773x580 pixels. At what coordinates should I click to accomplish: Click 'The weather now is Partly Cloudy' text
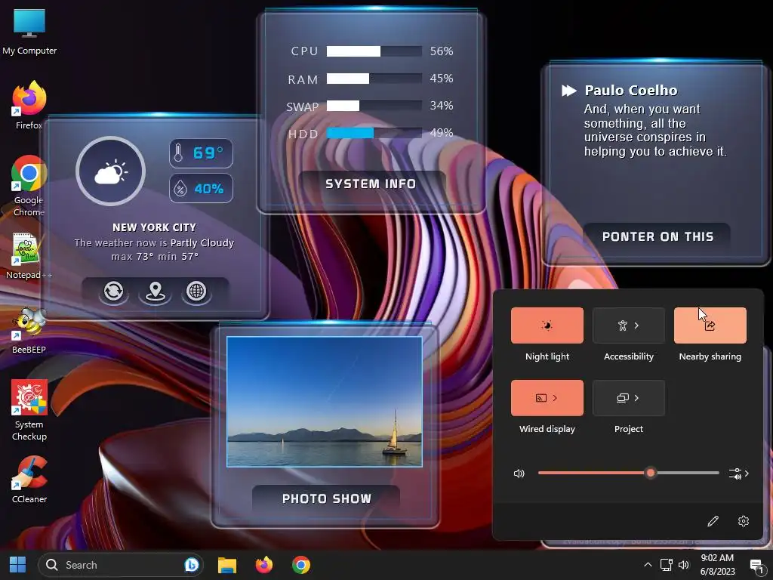154,242
